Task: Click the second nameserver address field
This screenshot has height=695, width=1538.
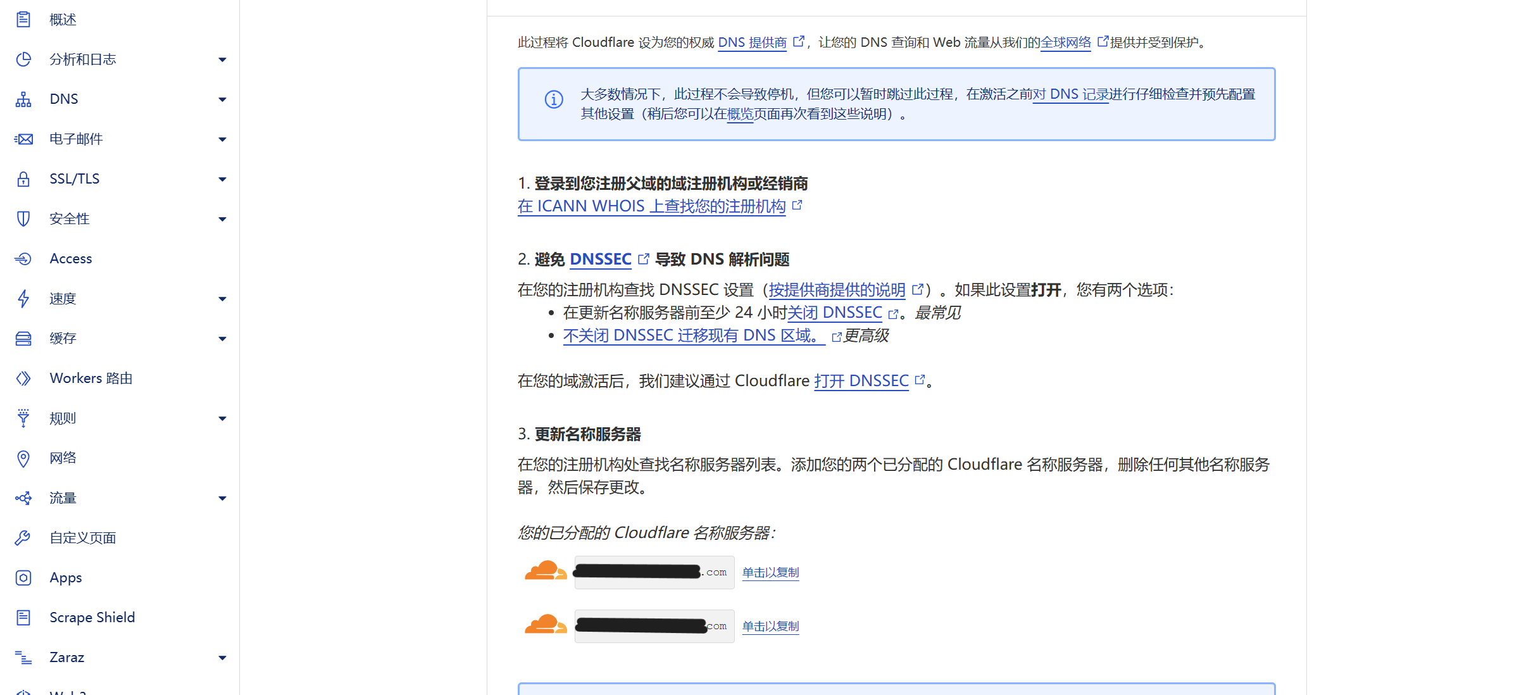Action: tap(654, 626)
